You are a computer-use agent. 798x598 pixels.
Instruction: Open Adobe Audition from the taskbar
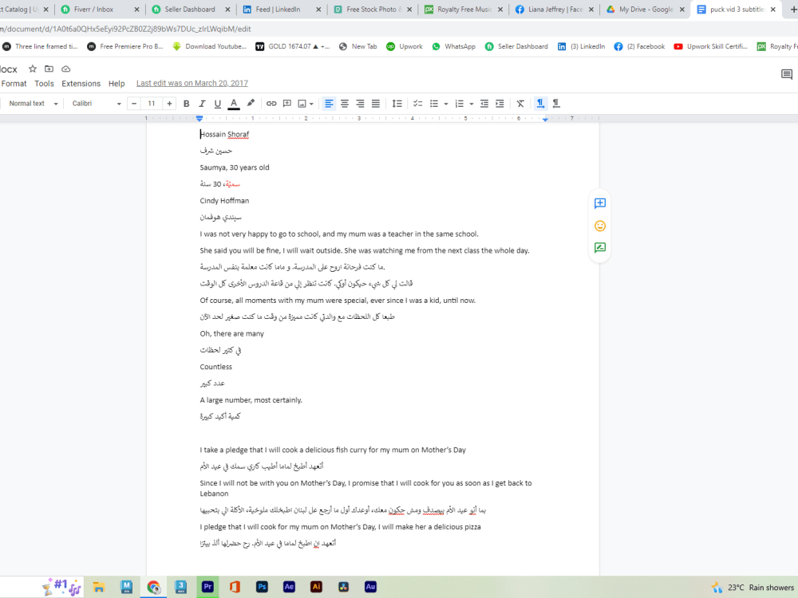coord(370,587)
